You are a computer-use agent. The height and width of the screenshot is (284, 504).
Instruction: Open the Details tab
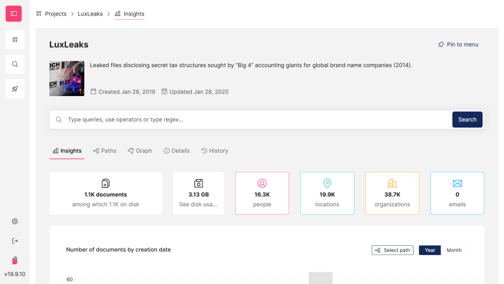177,151
